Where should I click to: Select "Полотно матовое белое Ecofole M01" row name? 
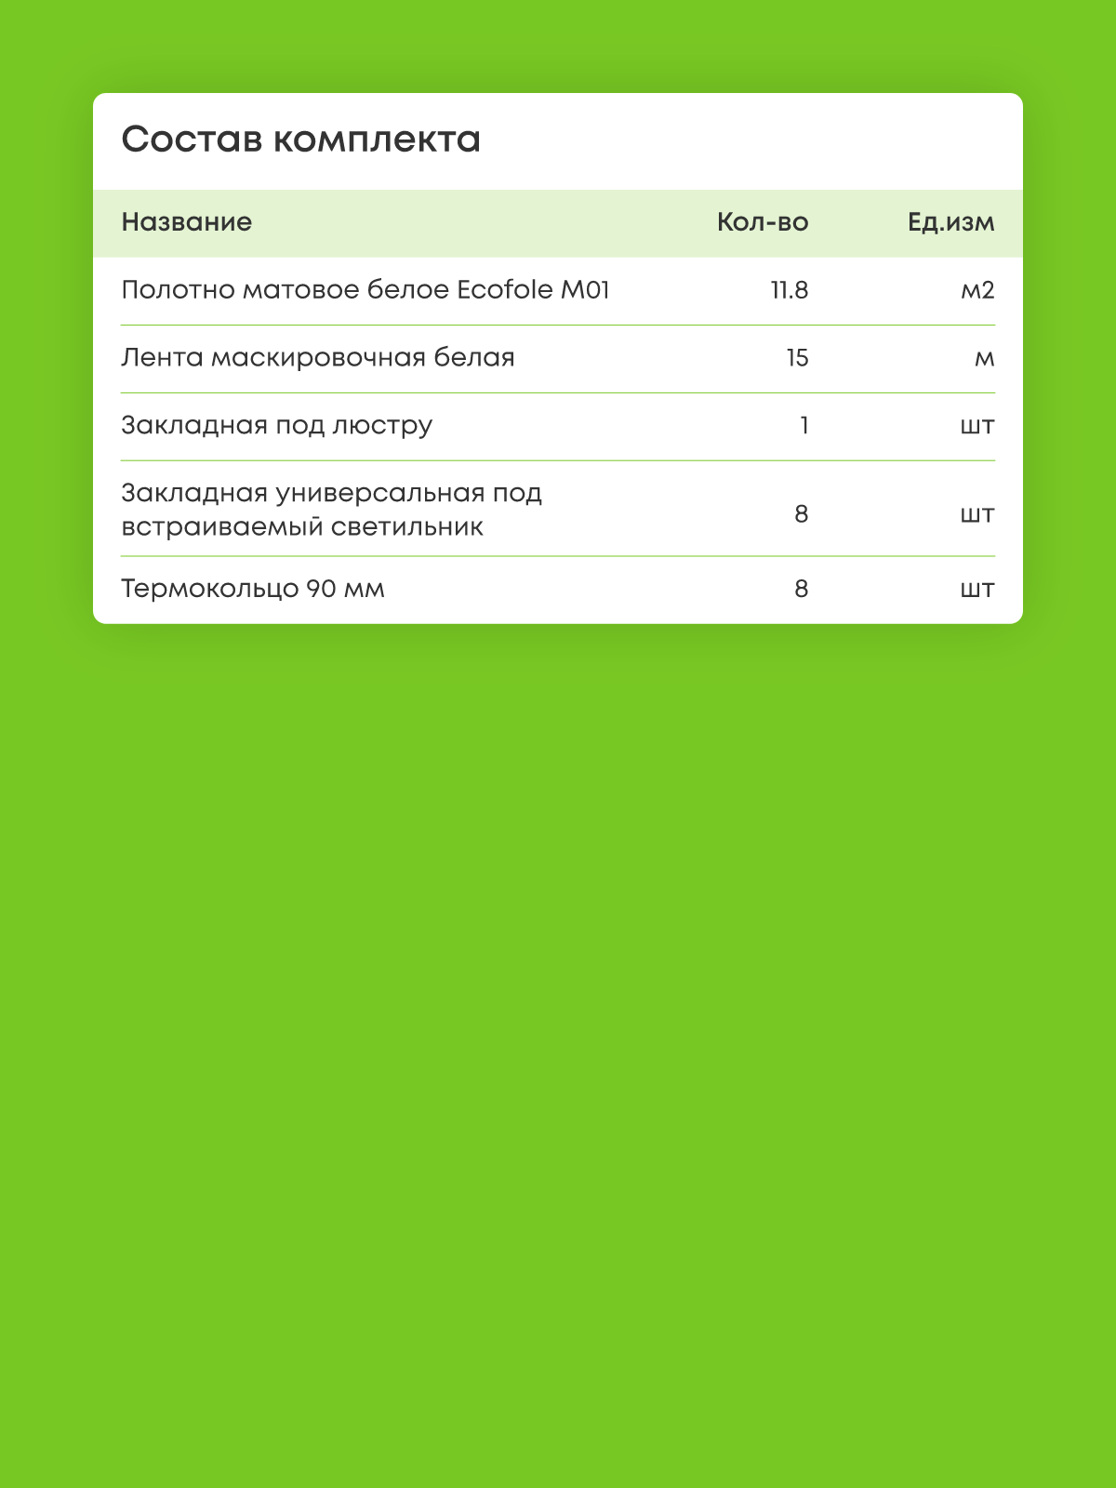point(365,290)
